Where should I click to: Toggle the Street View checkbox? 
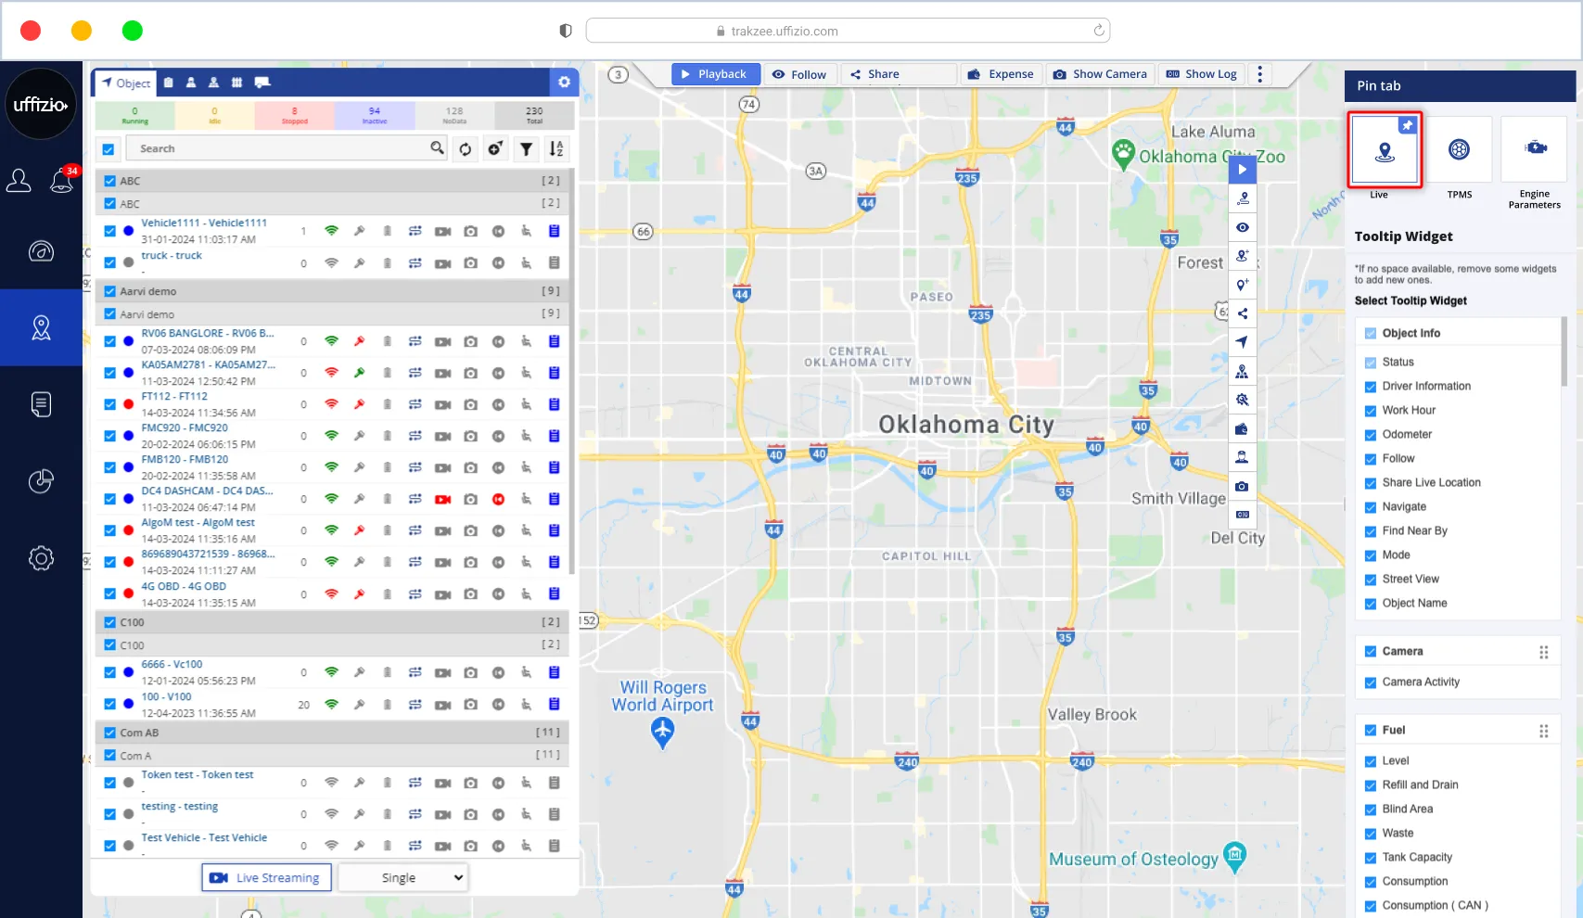click(x=1371, y=580)
